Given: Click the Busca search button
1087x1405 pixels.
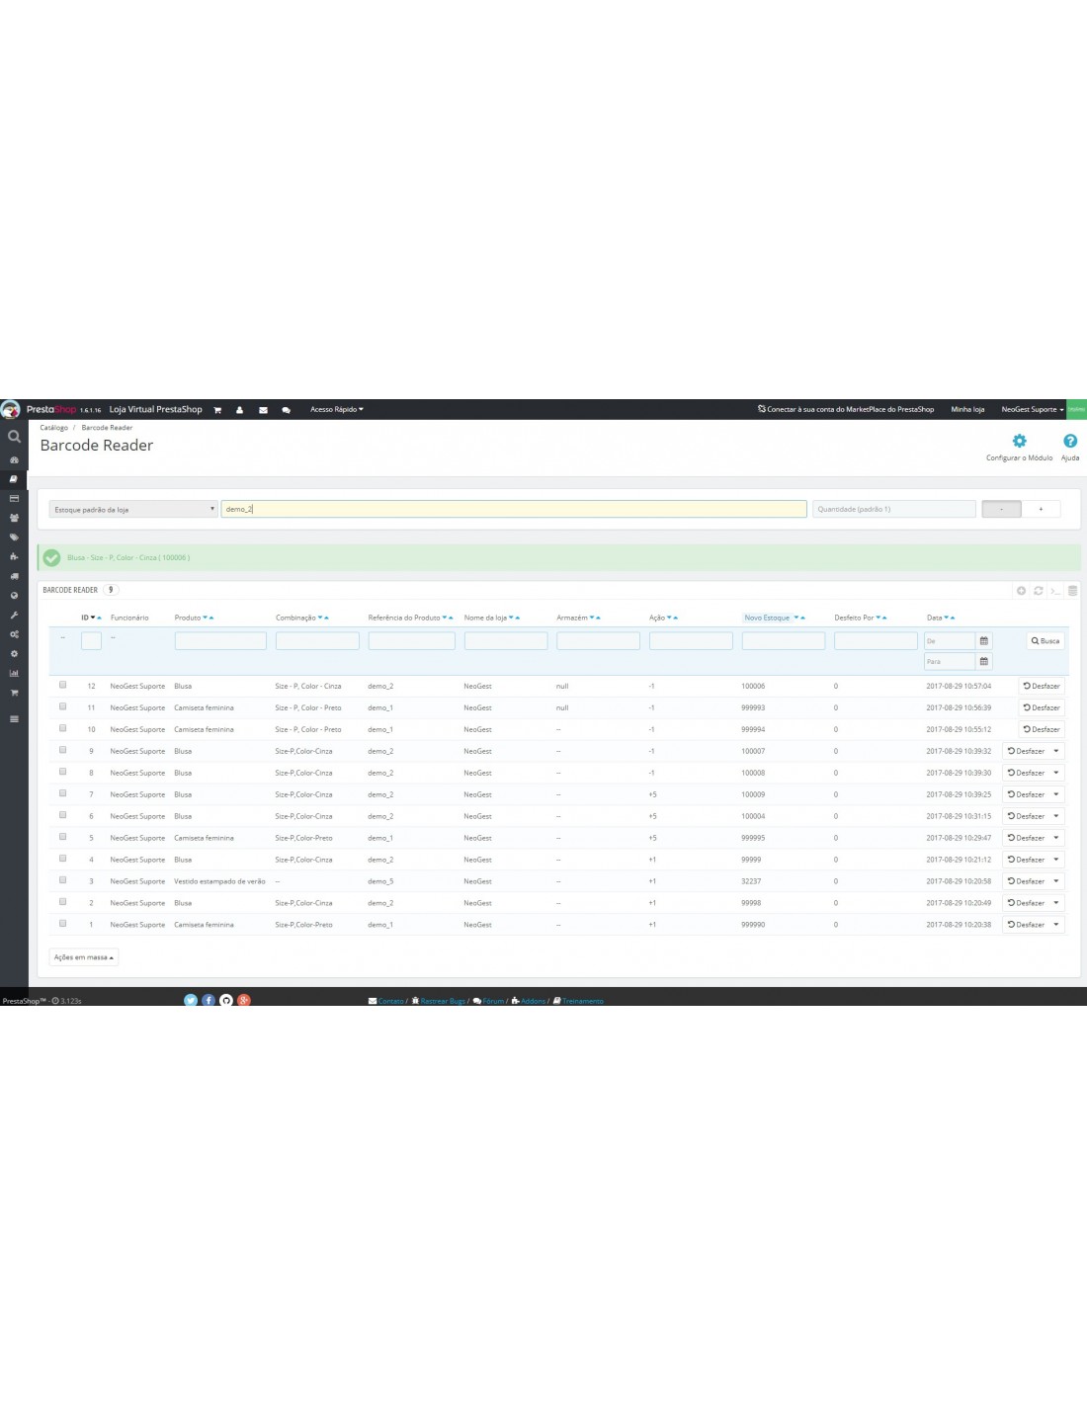Looking at the screenshot, I should tap(1045, 641).
